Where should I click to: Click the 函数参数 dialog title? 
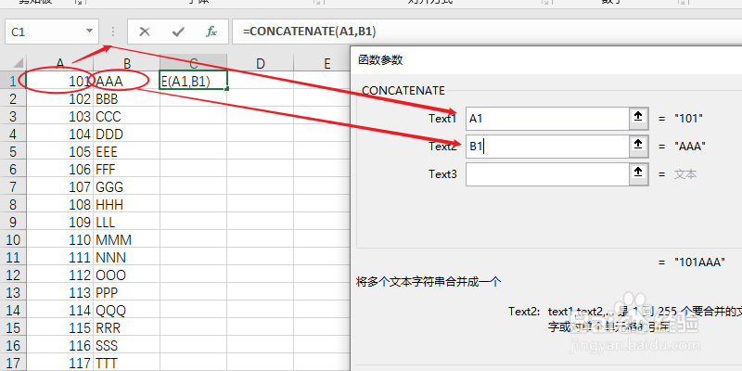380,59
